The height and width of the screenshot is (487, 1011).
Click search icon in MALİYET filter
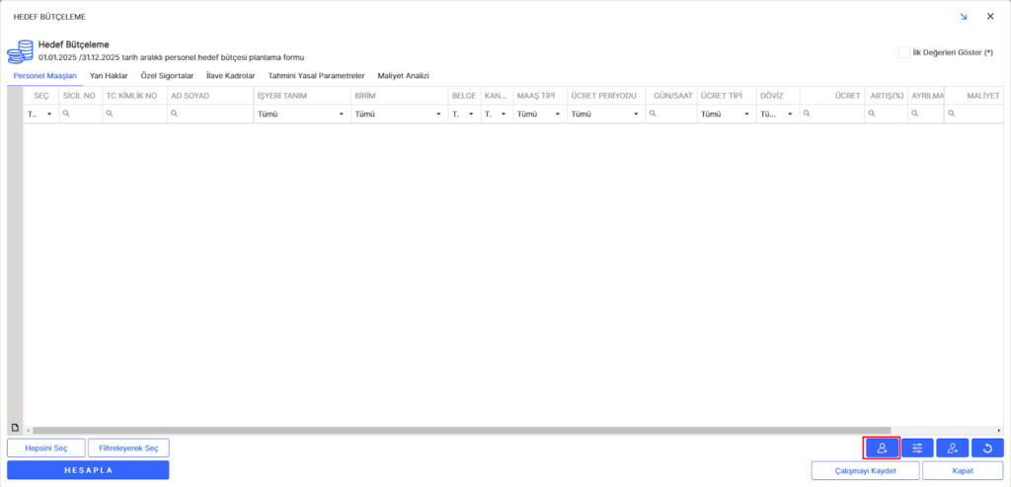tap(952, 115)
